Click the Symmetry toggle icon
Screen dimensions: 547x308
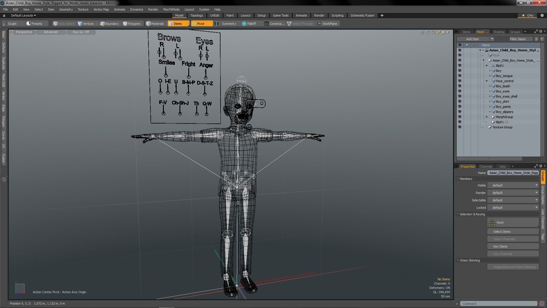(217, 23)
